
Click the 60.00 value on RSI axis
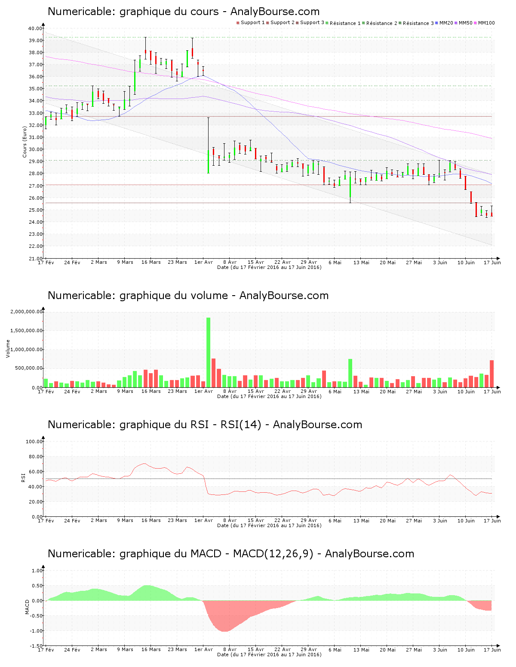36,472
